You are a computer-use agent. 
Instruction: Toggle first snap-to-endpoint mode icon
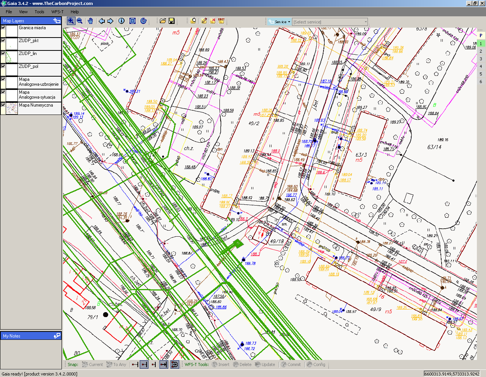coord(135,364)
